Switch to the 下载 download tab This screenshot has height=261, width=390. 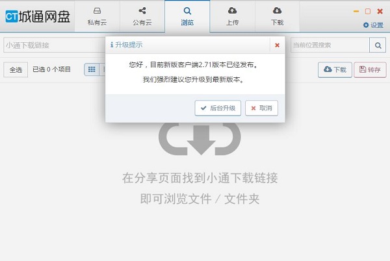277,16
